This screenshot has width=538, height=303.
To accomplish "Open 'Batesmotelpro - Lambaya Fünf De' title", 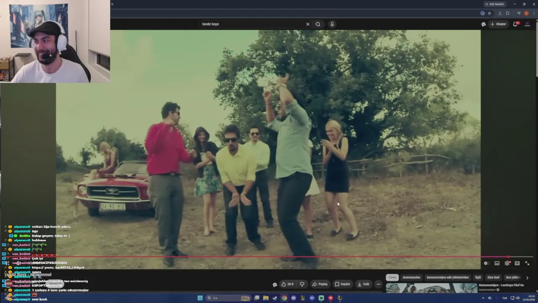I will pyautogui.click(x=501, y=285).
